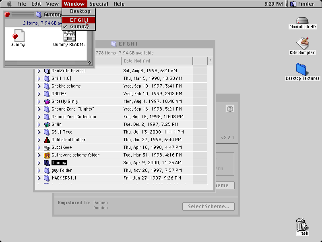Viewport: 322px width, 242px height.
Task: Open the Apple menu icon
Action: pyautogui.click(x=9, y=4)
